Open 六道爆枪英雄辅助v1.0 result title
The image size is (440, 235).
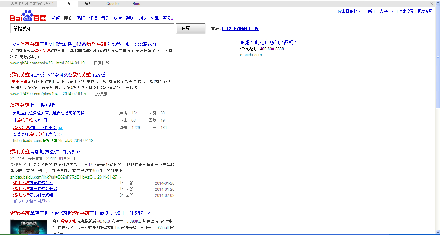[83, 44]
